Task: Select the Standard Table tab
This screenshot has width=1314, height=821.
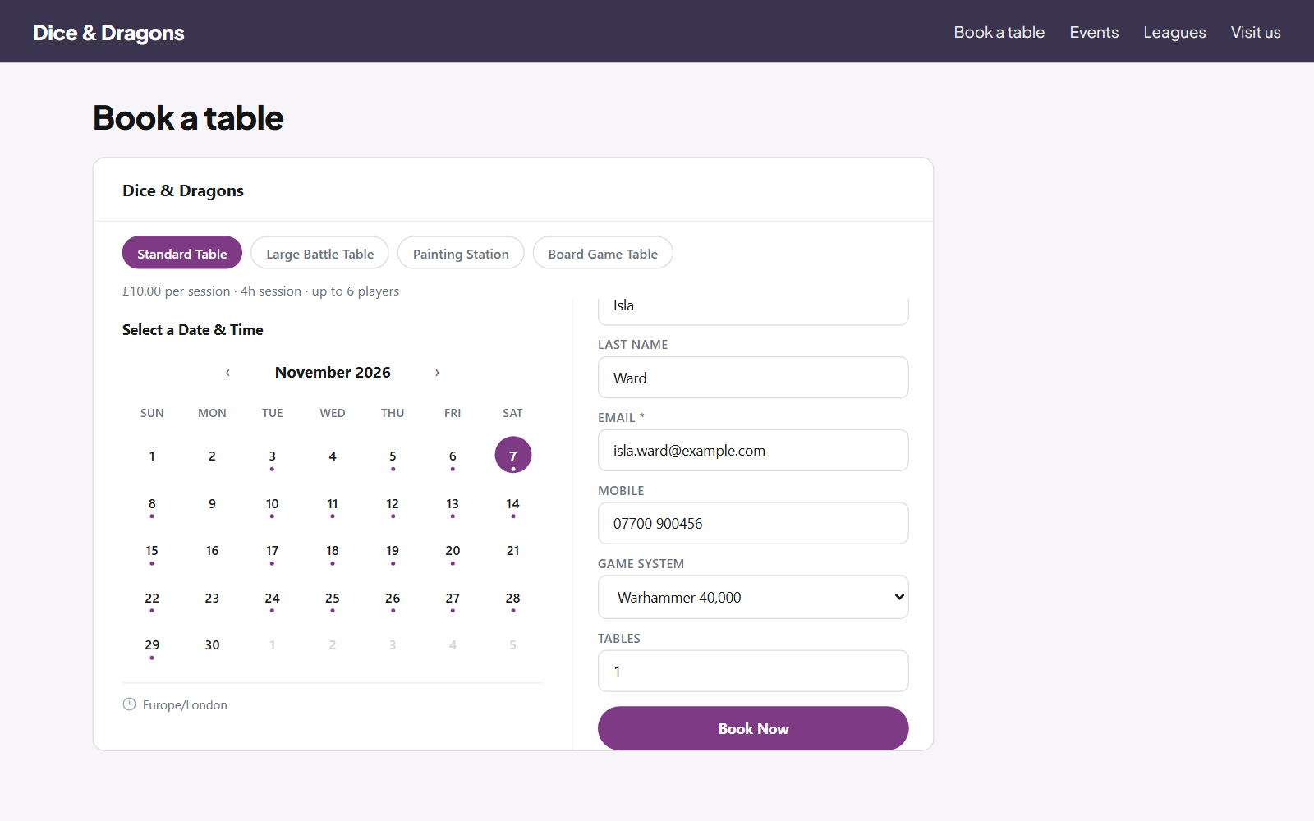Action: [x=182, y=253]
